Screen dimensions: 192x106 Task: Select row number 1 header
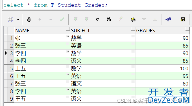(x=11, y=38)
